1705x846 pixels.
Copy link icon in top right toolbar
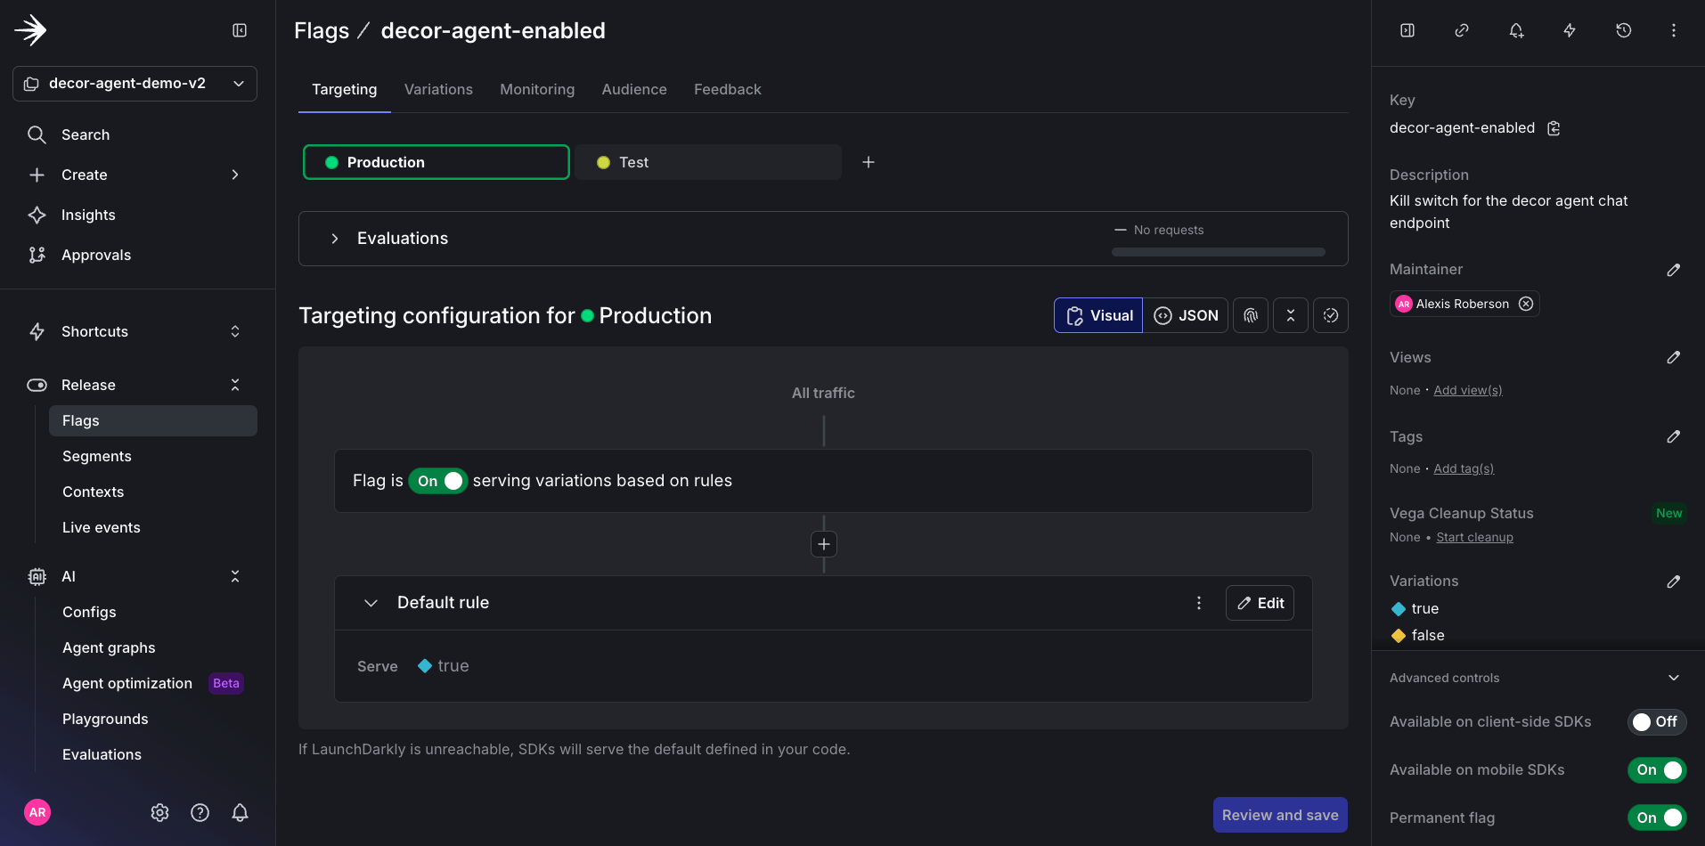[x=1462, y=30]
